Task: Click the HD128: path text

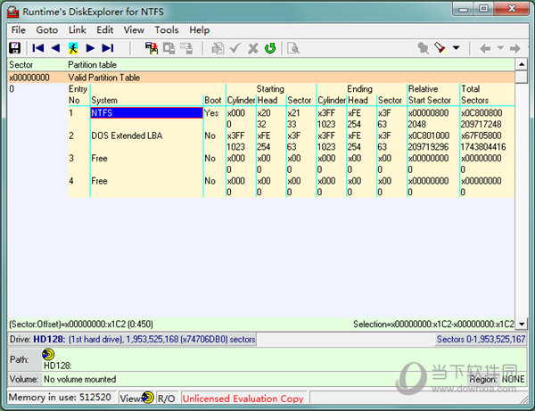Action: click(57, 366)
